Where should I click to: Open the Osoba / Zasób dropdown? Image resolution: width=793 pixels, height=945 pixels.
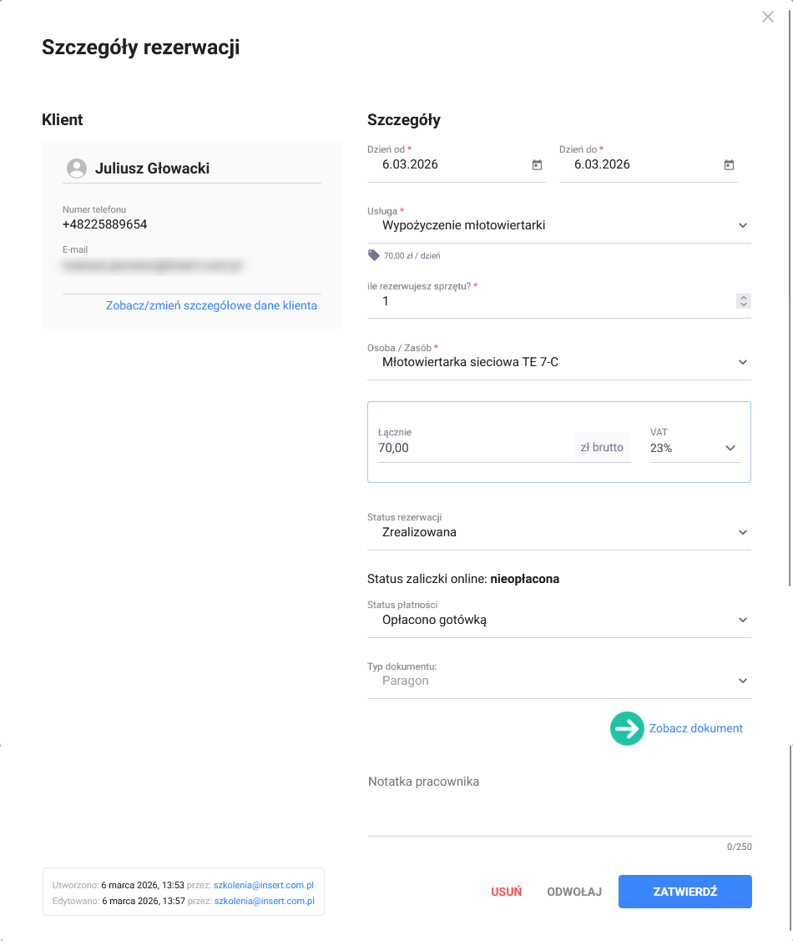743,362
